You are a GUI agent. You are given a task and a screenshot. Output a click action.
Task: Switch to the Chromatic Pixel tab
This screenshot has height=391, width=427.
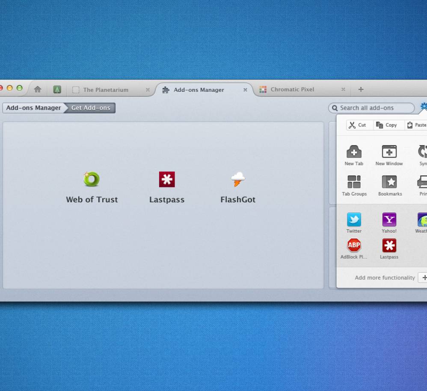292,90
